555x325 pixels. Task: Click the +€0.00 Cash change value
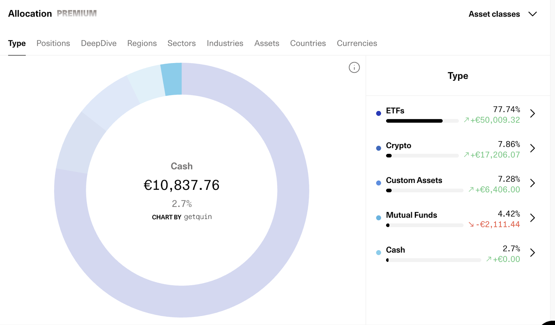(506, 259)
